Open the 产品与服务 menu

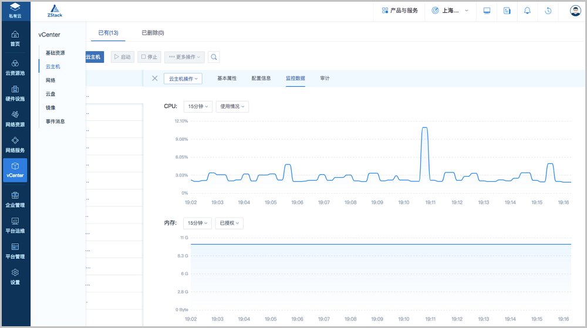tap(400, 11)
